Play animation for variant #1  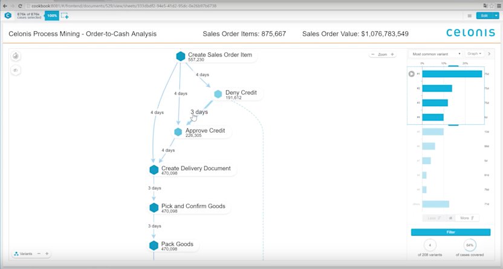coord(411,74)
